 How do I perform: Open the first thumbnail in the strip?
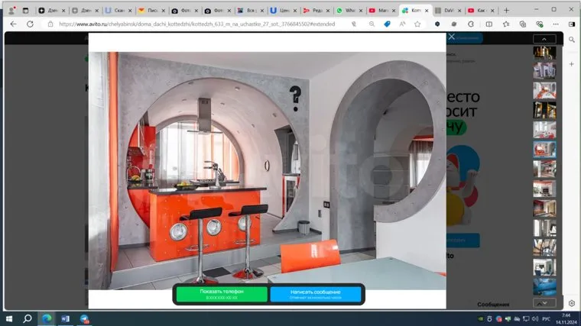(544, 52)
